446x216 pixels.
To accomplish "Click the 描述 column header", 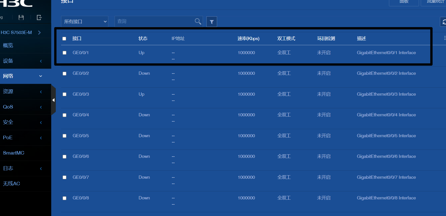I will (361, 39).
